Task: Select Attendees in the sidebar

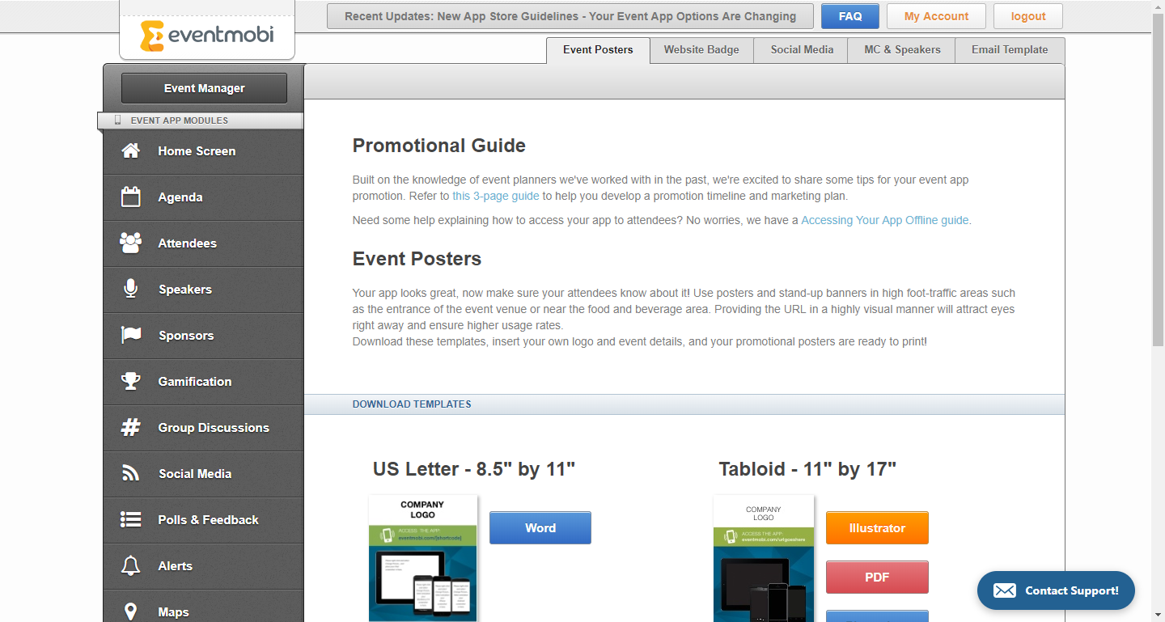Action: pos(204,243)
